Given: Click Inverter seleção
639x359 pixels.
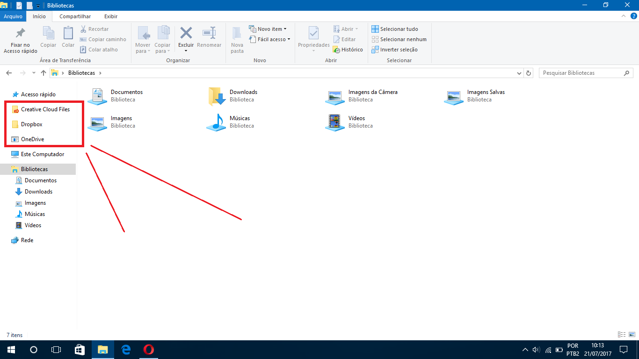Looking at the screenshot, I should [395, 50].
